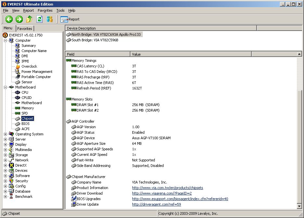
Task: Click the DirectX icon in the tree
Action: point(11,165)
